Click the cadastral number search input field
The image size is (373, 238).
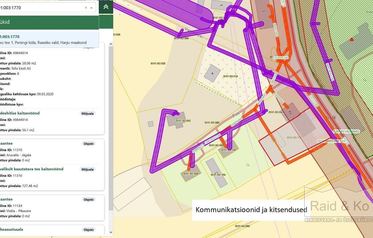click(41, 8)
